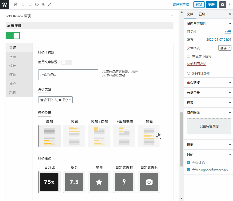
Task: Uncheck the 允许评论 checkbox
Action: pyautogui.click(x=189, y=162)
